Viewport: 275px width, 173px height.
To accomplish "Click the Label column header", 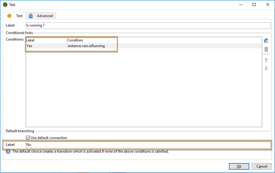I will [46, 40].
